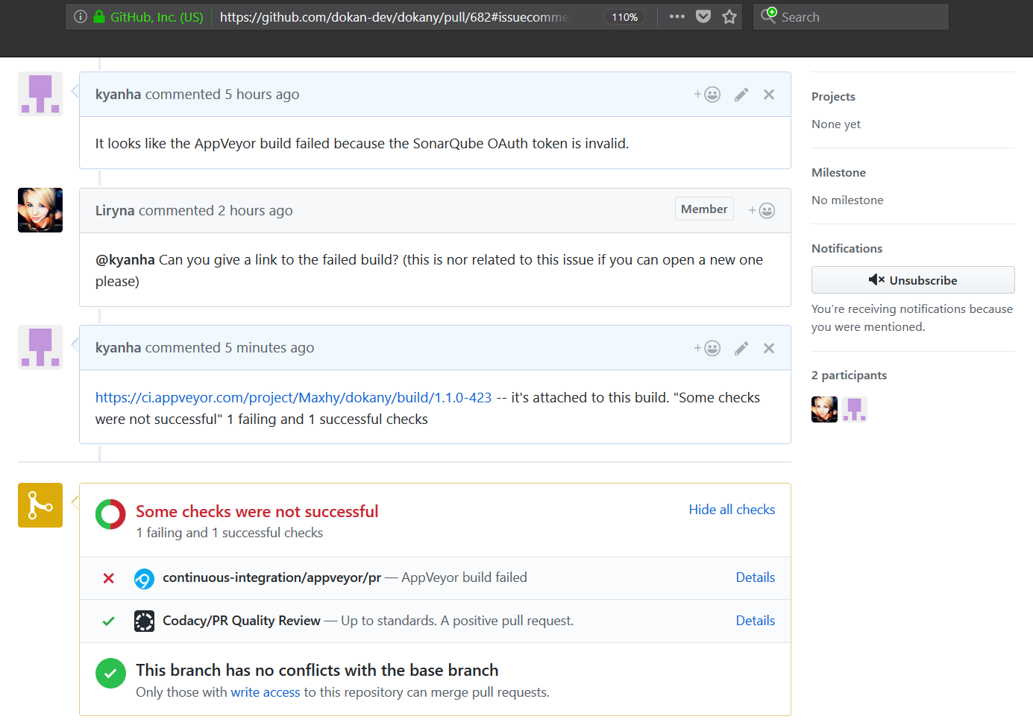Click the checks status donut icon

point(110,514)
